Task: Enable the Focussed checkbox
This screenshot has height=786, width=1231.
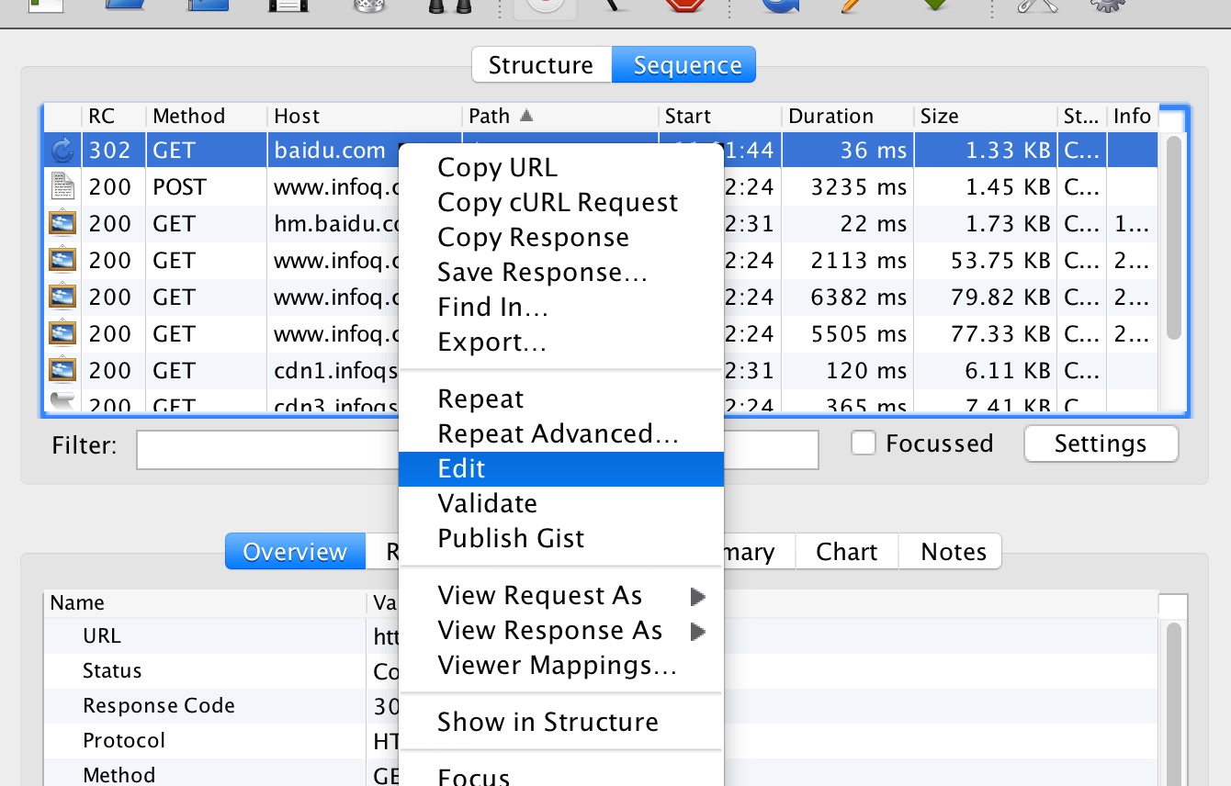Action: (x=863, y=444)
